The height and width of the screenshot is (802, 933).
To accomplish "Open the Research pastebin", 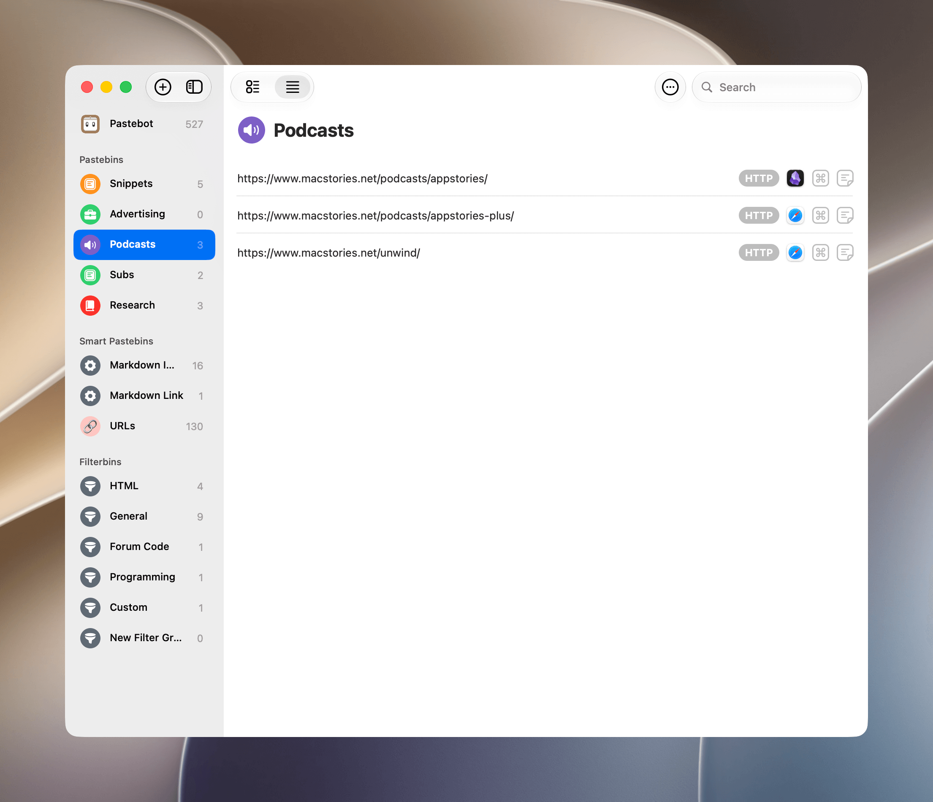I will click(x=144, y=305).
